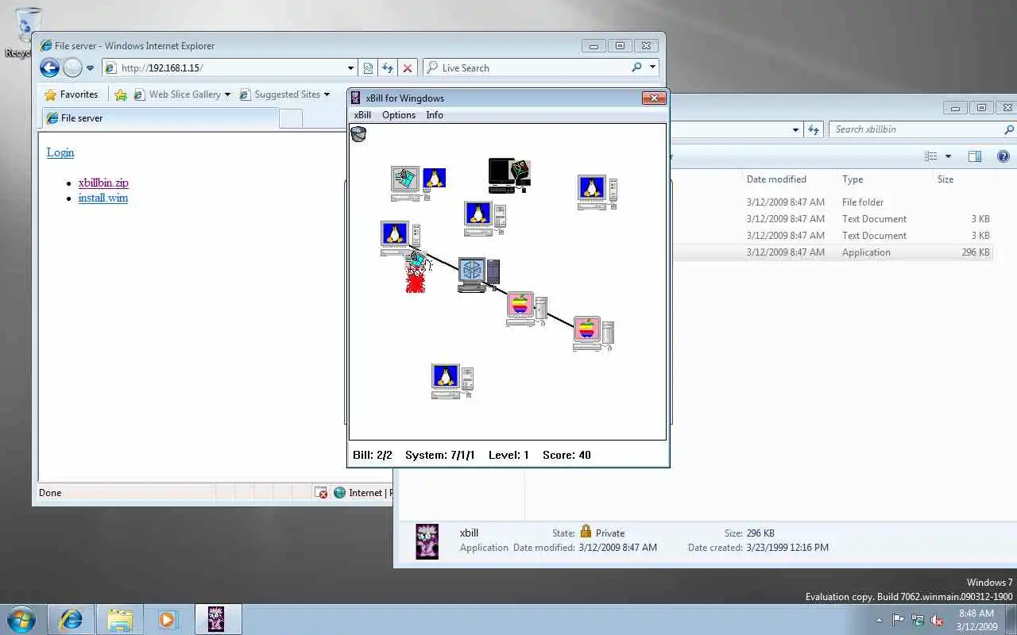Click the Login link
The height and width of the screenshot is (635, 1017).
pos(60,152)
